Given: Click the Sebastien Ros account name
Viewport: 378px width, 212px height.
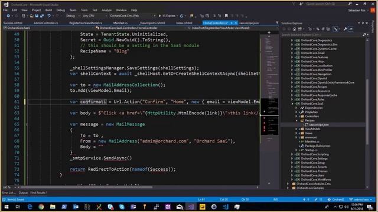Looking at the screenshot, I should [x=357, y=11].
